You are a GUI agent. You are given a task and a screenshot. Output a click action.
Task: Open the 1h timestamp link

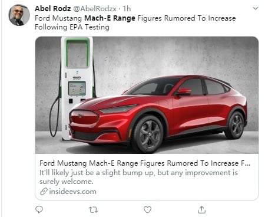(127, 9)
